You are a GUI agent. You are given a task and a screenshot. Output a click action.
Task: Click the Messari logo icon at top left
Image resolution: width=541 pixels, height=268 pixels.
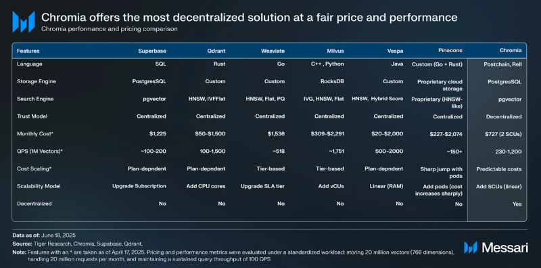(x=24, y=22)
